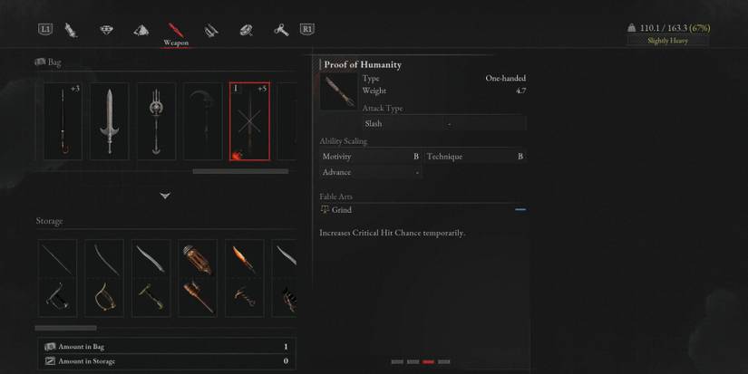748x374 pixels.
Task: Select the silver saber blade in Storage
Action: coord(151,259)
